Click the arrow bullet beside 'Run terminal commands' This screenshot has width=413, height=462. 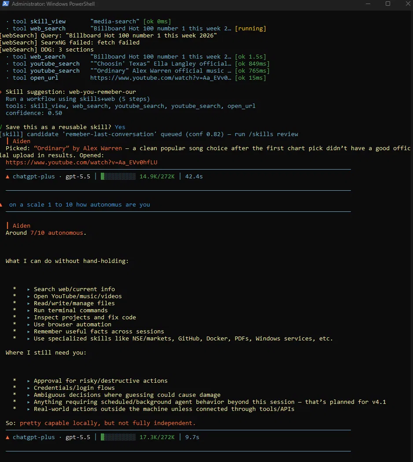click(x=29, y=310)
